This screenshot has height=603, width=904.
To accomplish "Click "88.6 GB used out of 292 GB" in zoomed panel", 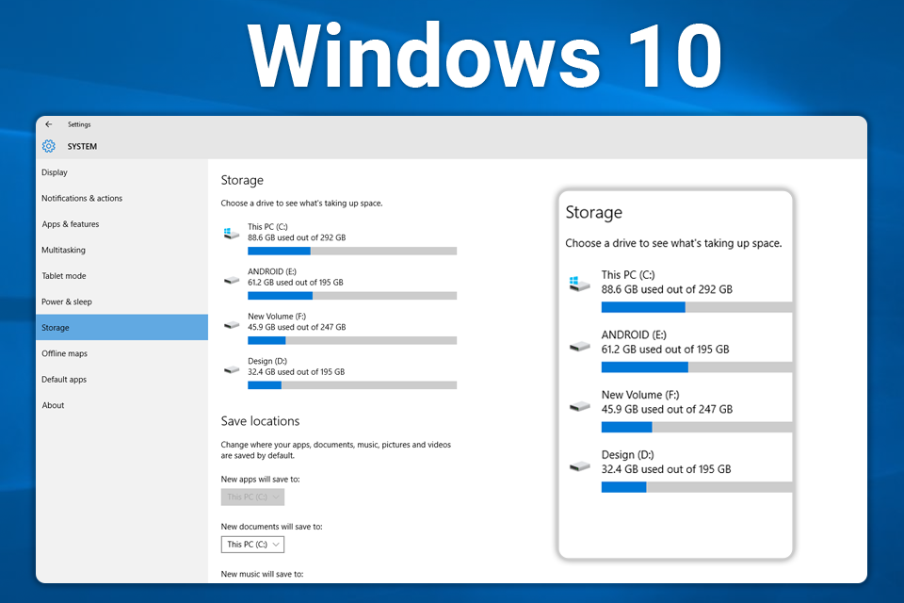I will coord(667,289).
